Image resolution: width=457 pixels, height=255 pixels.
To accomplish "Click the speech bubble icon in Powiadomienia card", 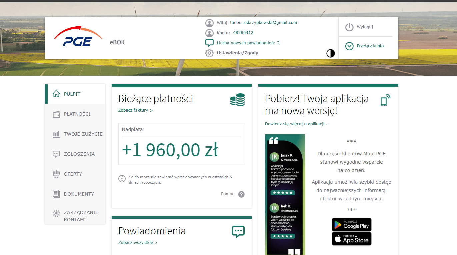I will 238,231.
